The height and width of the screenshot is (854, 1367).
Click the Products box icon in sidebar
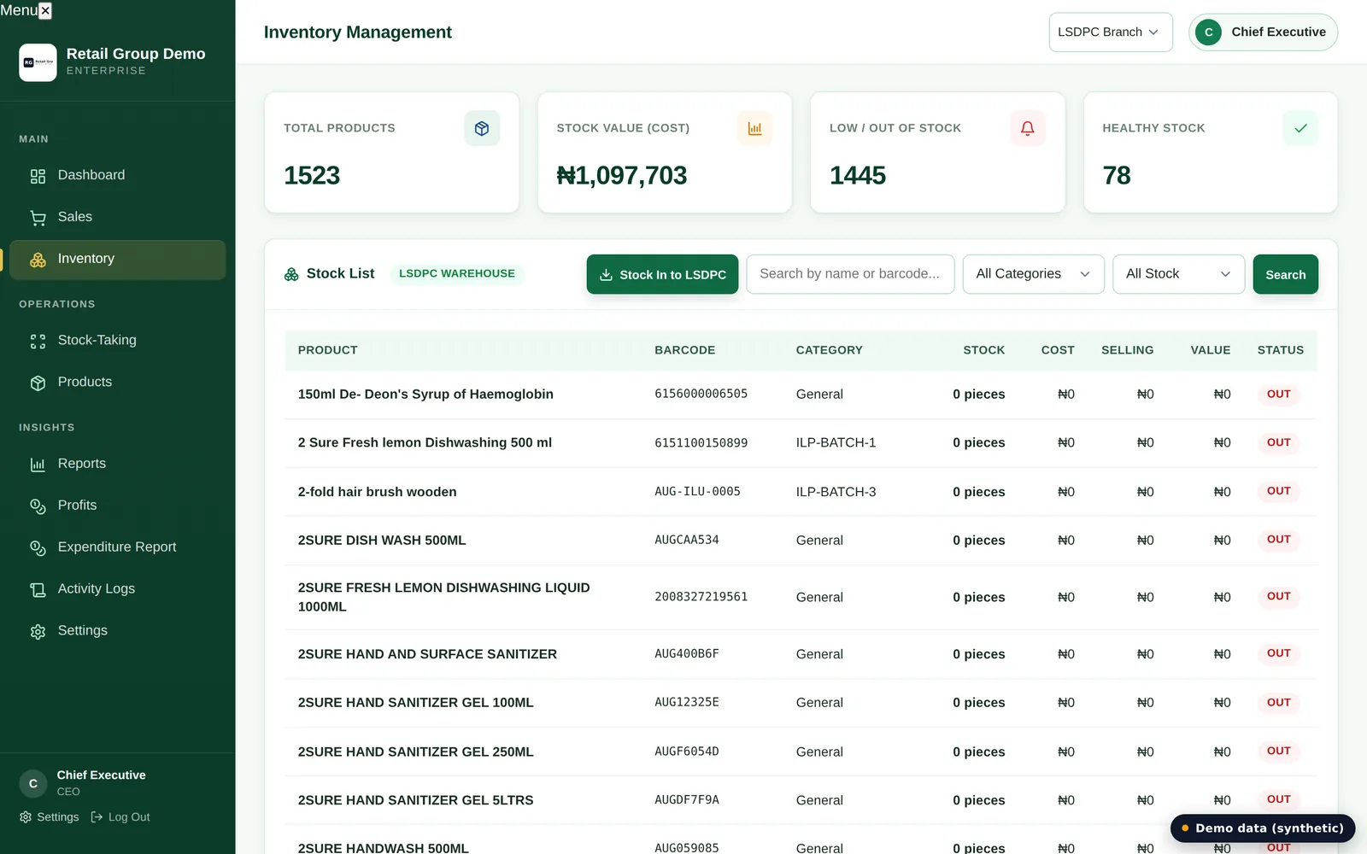click(x=38, y=383)
